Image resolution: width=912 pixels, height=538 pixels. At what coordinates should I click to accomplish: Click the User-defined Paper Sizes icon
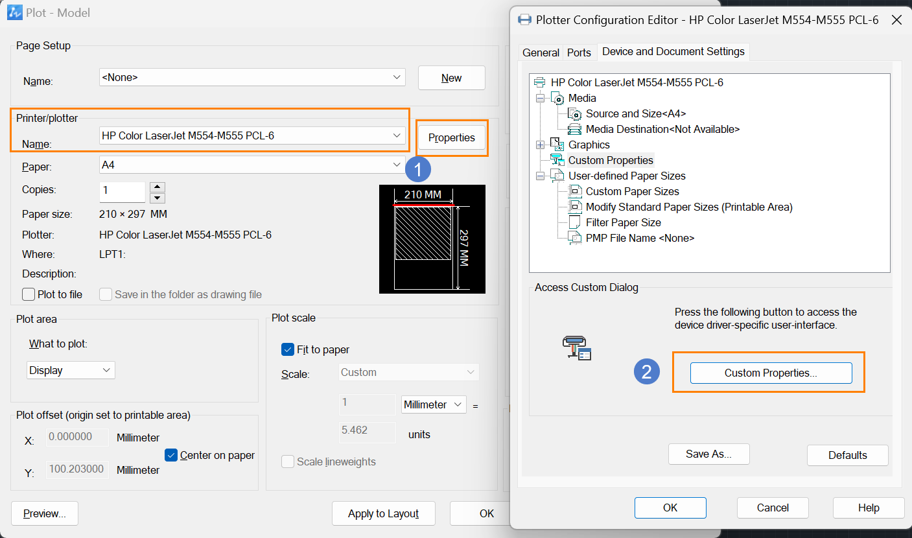(x=557, y=176)
